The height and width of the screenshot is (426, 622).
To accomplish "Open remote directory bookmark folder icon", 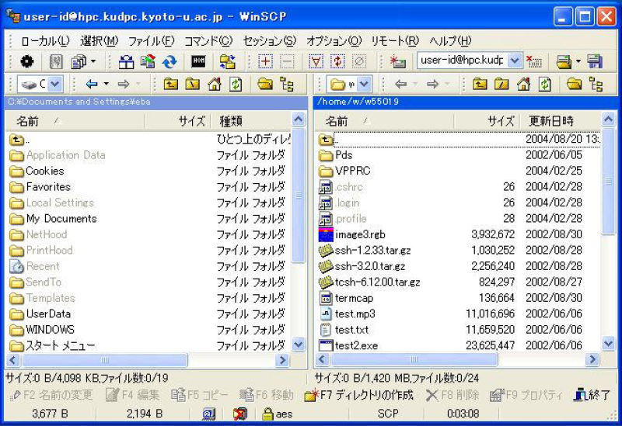I will click(574, 84).
